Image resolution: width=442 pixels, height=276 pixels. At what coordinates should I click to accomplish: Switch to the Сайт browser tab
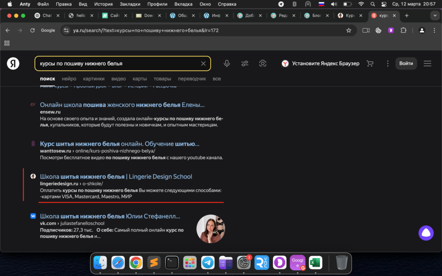111,16
